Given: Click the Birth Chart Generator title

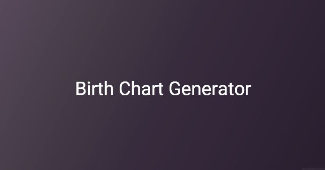Looking at the screenshot, I should [163, 89].
